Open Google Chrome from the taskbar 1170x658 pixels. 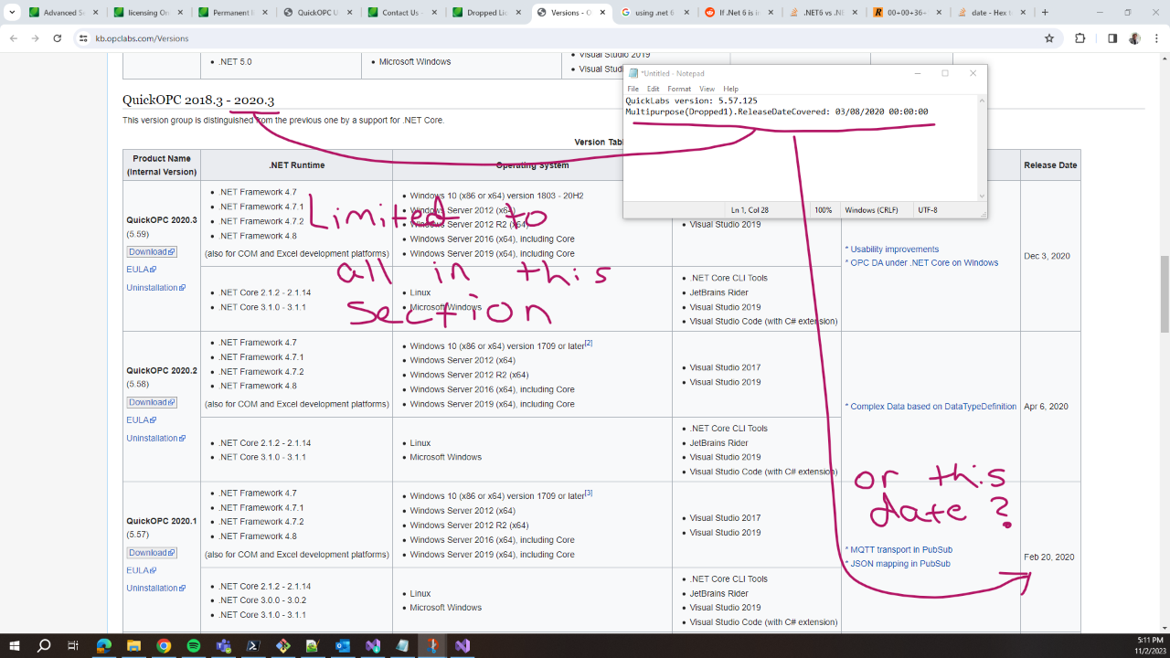click(x=164, y=645)
